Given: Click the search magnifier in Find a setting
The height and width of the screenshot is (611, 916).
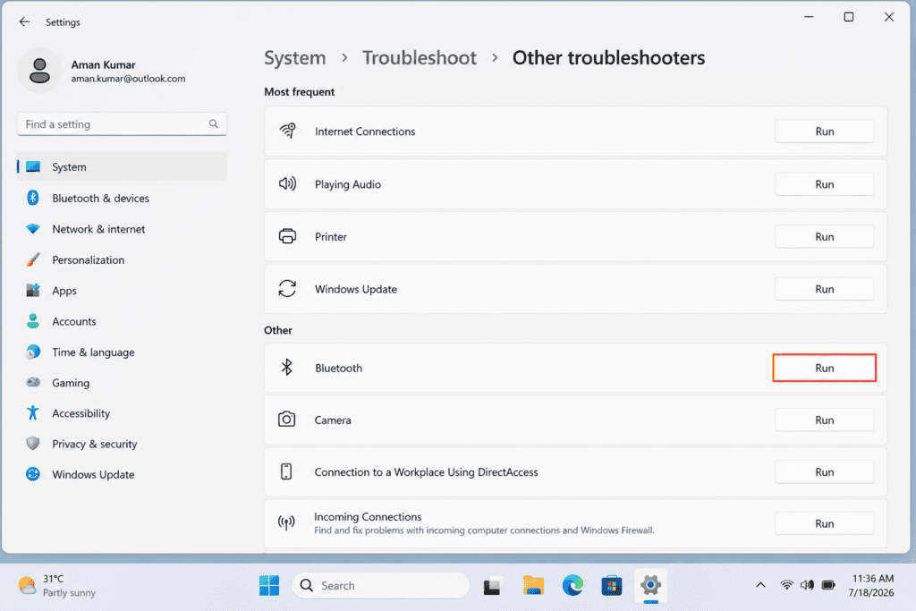Looking at the screenshot, I should coord(213,123).
